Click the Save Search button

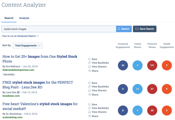pyautogui.click(x=145, y=29)
